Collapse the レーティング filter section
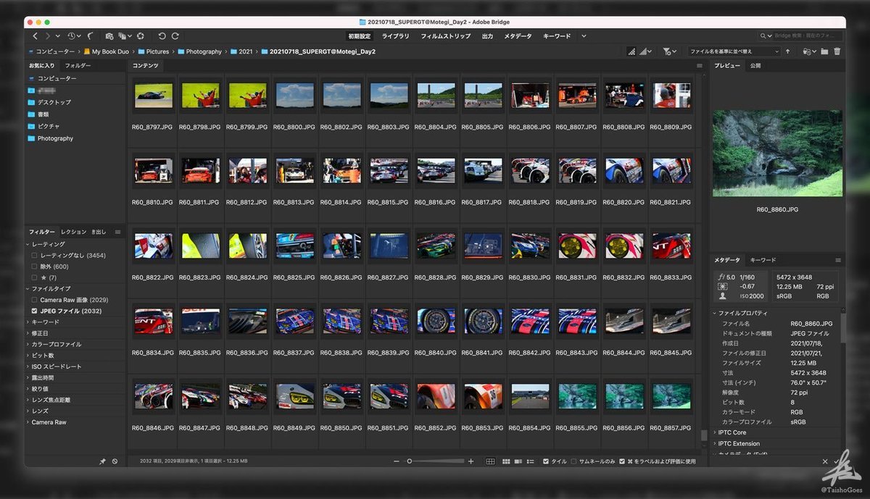The image size is (870, 499). (28, 245)
